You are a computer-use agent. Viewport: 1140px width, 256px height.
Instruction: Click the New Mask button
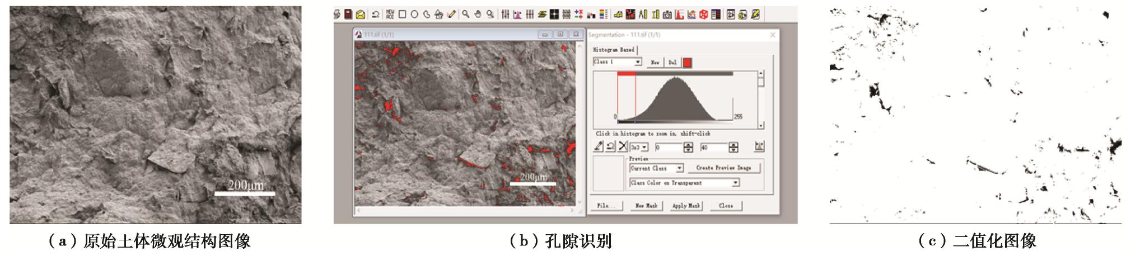point(646,206)
